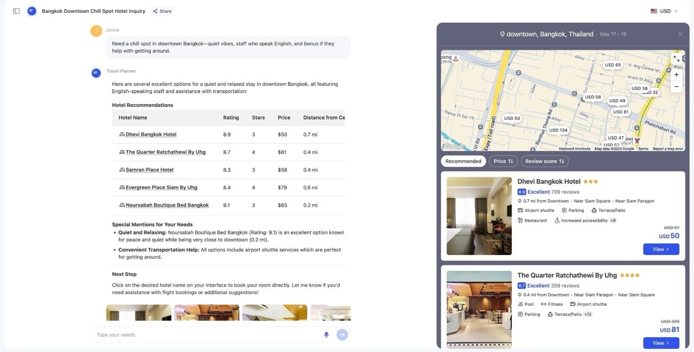Expand the map to fullscreen
This screenshot has width=694, height=352.
coord(676,58)
